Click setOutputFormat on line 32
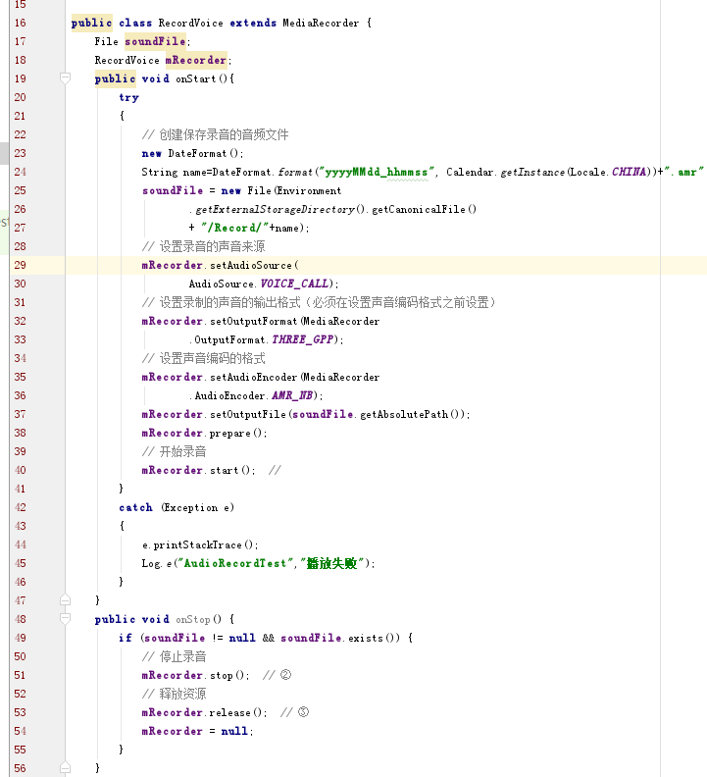The width and height of the screenshot is (707, 777). (254, 321)
